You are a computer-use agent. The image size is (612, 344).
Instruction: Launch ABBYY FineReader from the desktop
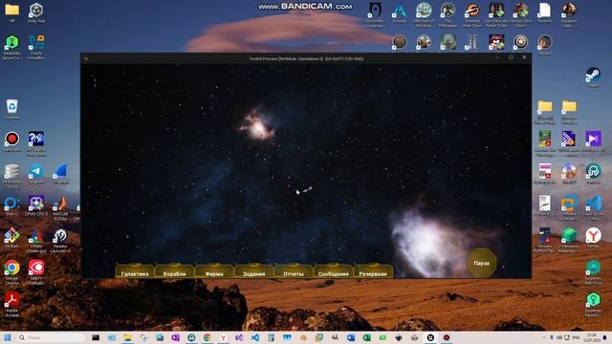(x=36, y=272)
